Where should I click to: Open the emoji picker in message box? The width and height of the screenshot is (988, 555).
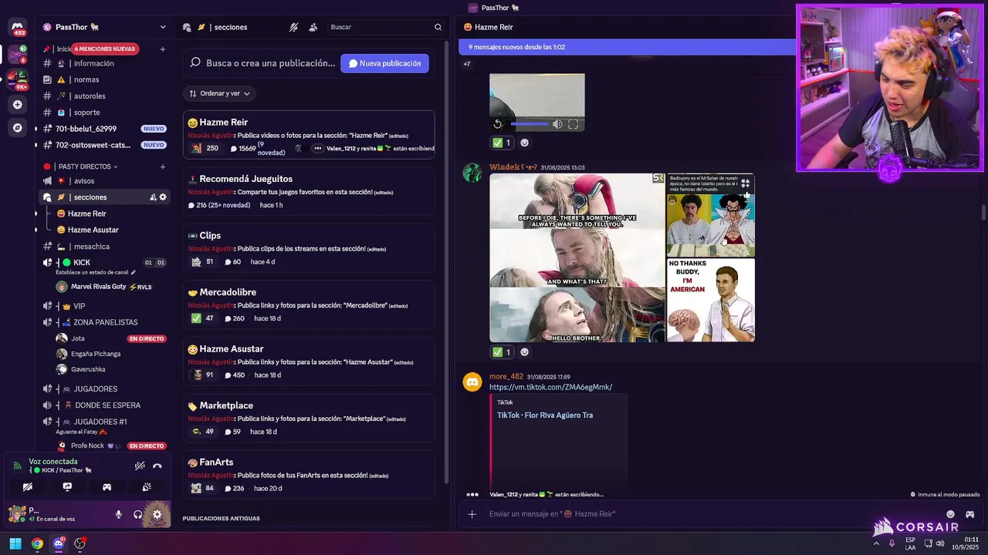point(950,514)
